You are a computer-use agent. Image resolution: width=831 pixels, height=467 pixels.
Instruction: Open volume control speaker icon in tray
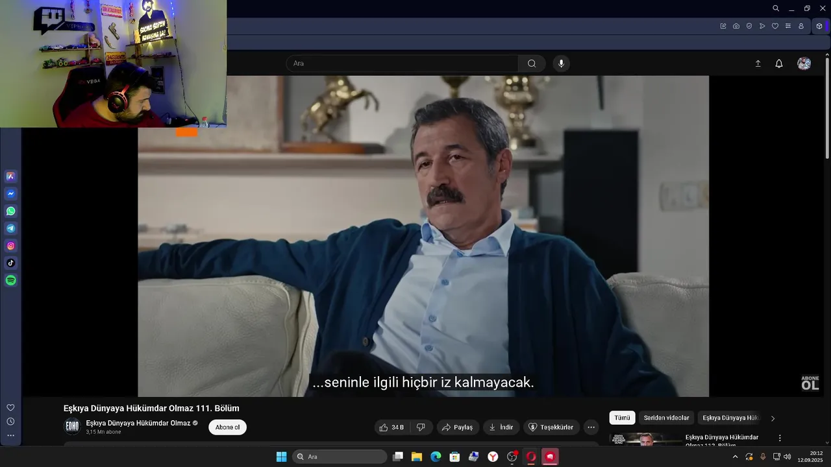[x=788, y=457]
